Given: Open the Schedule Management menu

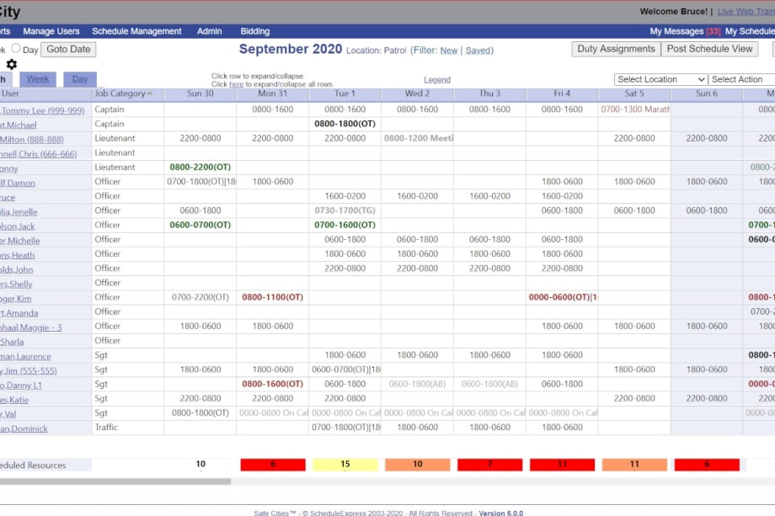Looking at the screenshot, I should pos(137,31).
